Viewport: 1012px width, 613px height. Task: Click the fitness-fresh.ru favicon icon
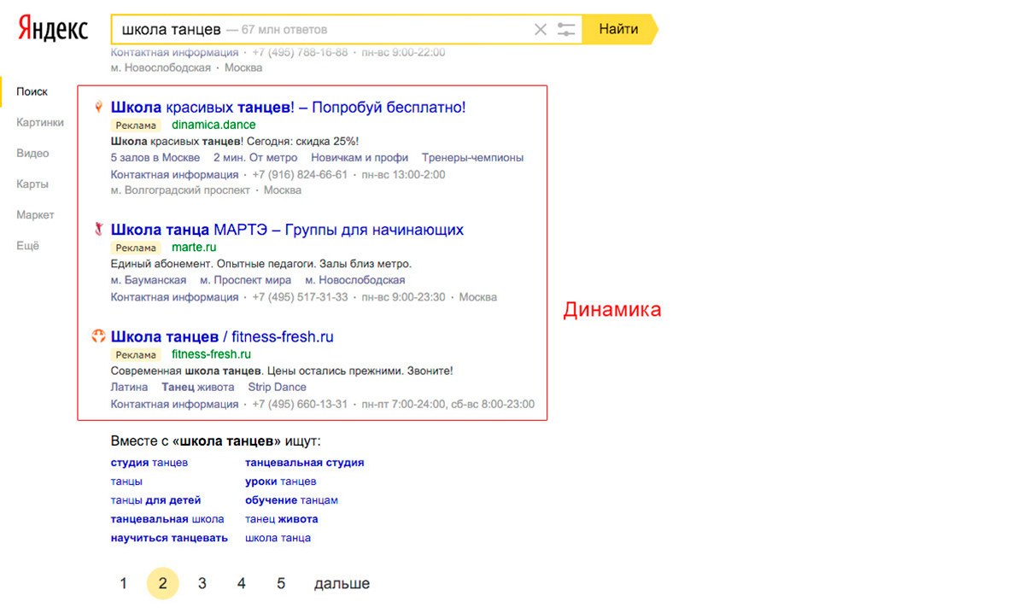(99, 336)
